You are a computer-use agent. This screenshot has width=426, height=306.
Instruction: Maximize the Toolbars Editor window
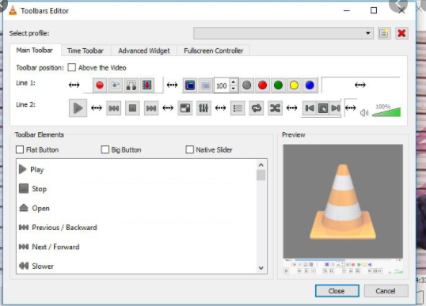pyautogui.click(x=374, y=10)
